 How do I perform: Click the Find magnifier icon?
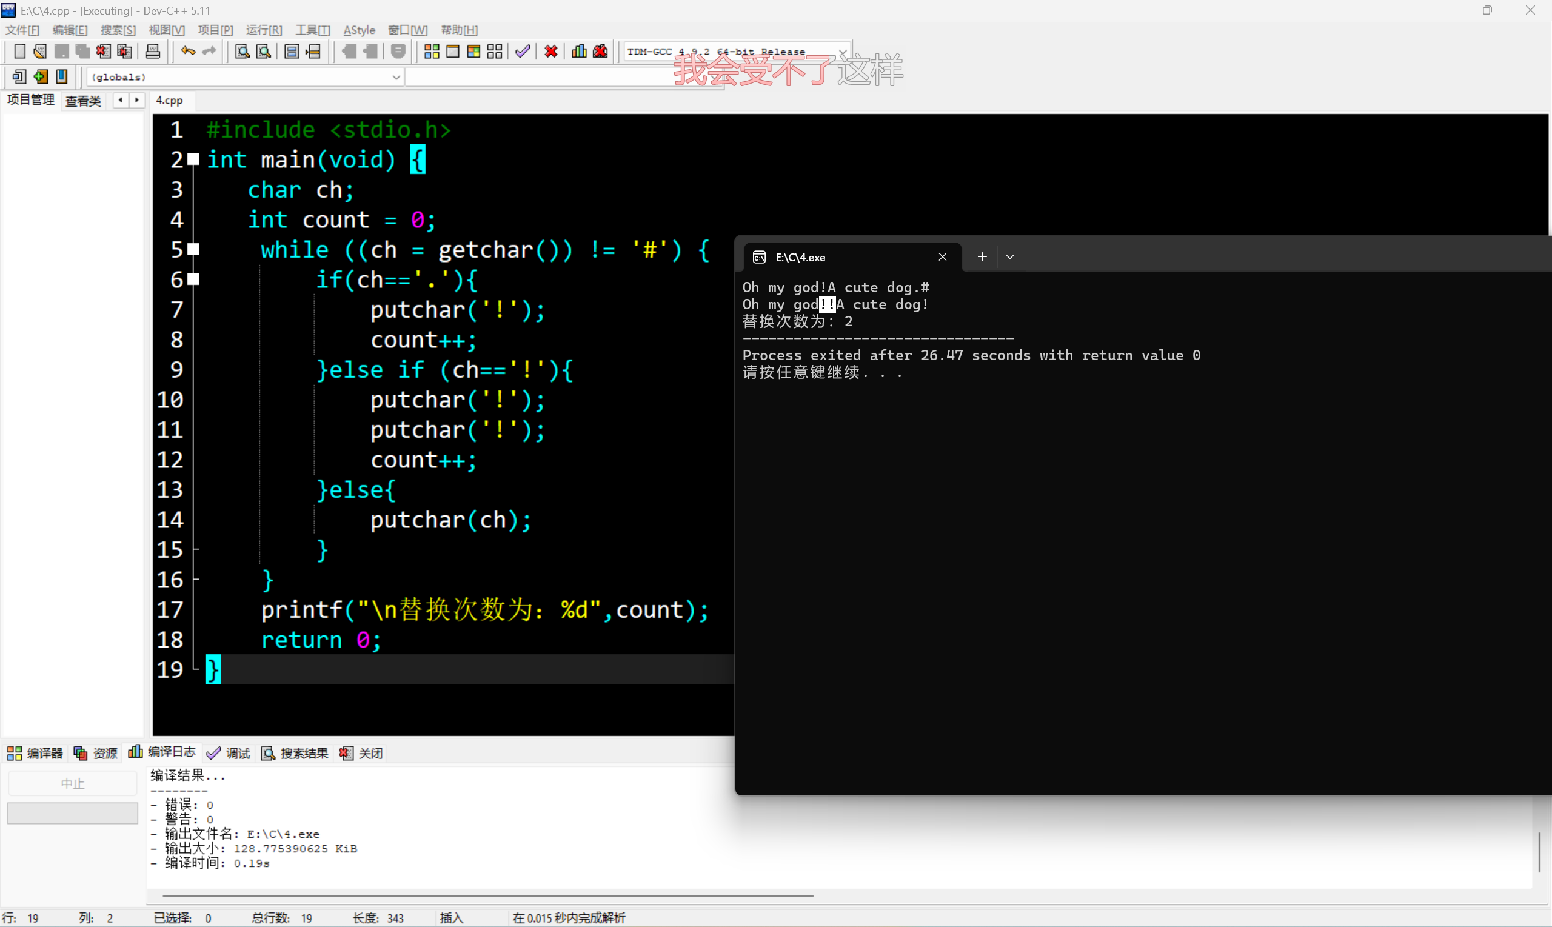[242, 51]
